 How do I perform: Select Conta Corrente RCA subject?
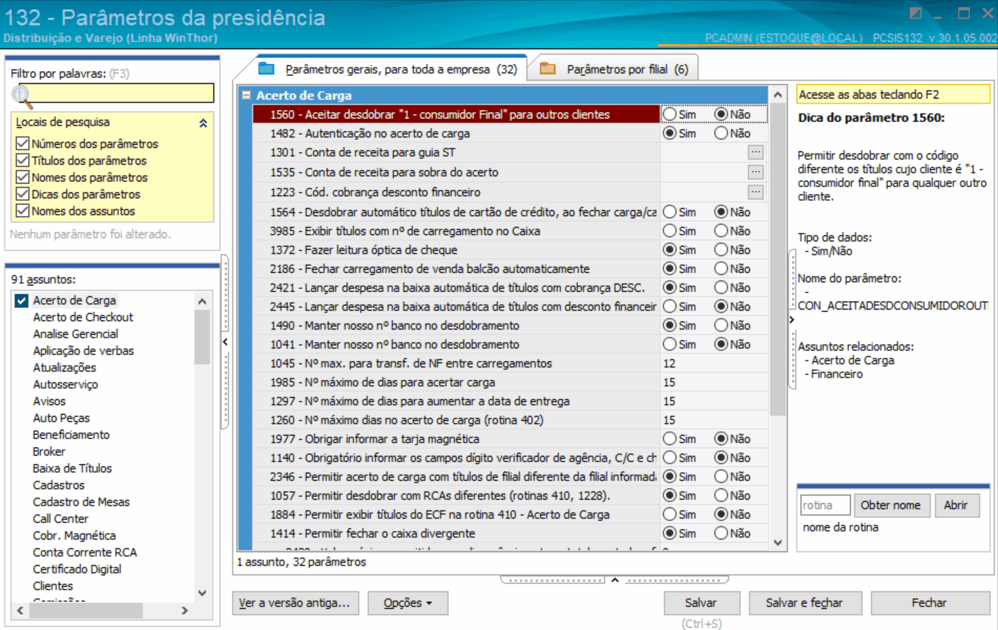(85, 552)
